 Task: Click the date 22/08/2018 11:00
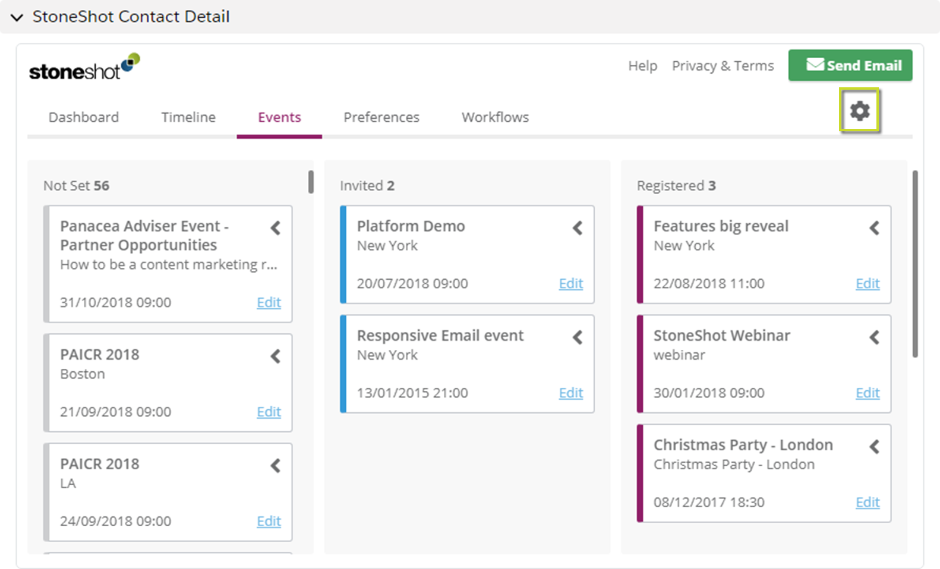(x=709, y=283)
